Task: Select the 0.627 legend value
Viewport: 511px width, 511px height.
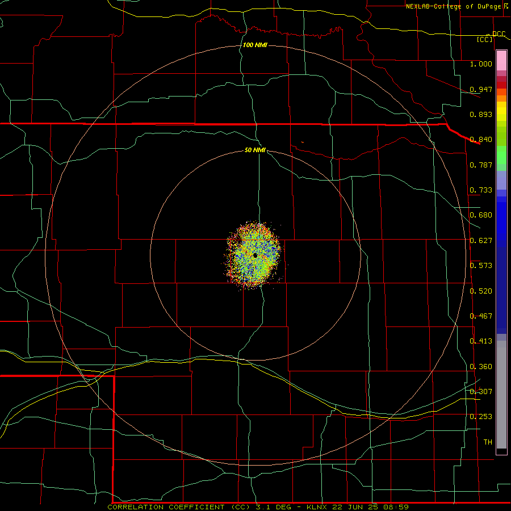Action: (x=481, y=241)
